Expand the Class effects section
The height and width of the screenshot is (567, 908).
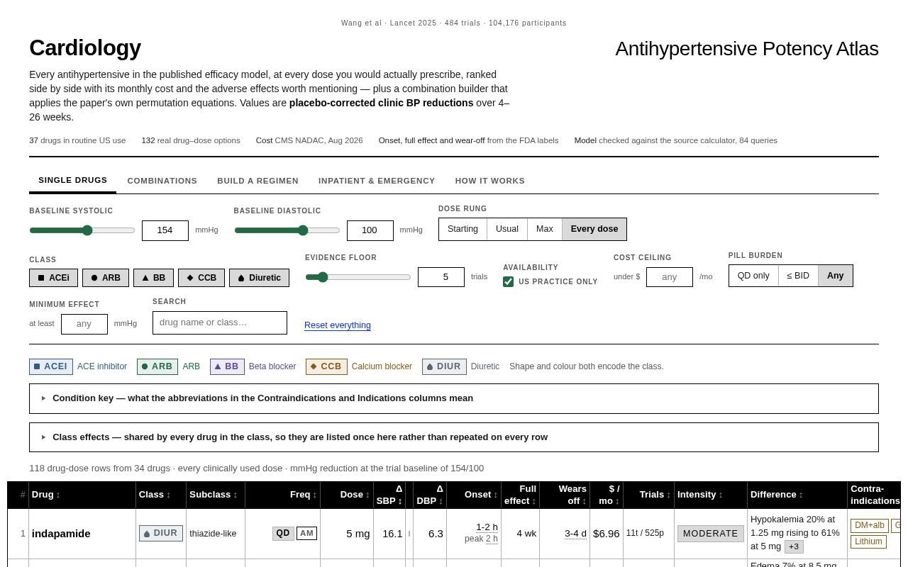coord(454,437)
